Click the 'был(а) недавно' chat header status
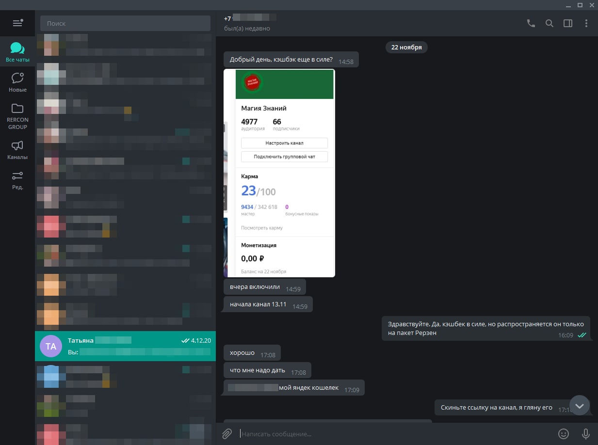598x445 pixels. click(x=247, y=29)
